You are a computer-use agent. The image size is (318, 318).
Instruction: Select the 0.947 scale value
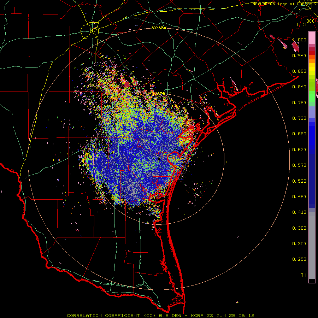click(299, 55)
